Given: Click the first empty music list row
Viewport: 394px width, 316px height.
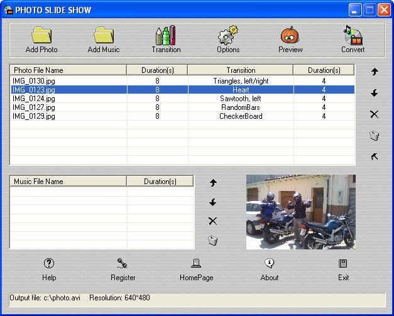Looking at the screenshot, I should 102,192.
